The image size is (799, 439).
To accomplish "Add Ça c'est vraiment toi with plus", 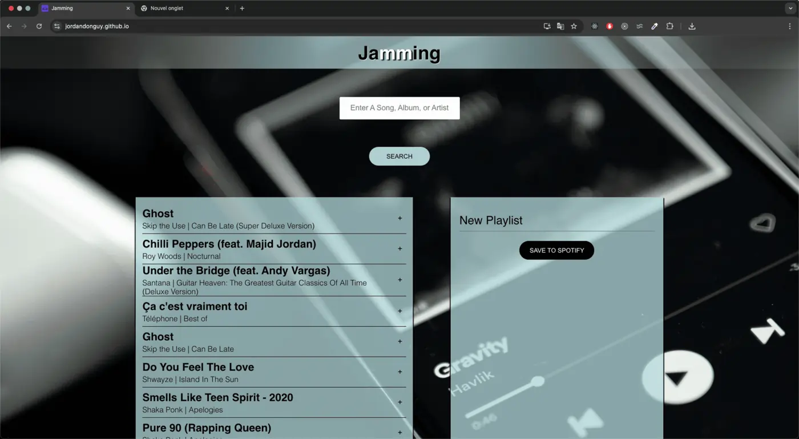I will tap(399, 311).
